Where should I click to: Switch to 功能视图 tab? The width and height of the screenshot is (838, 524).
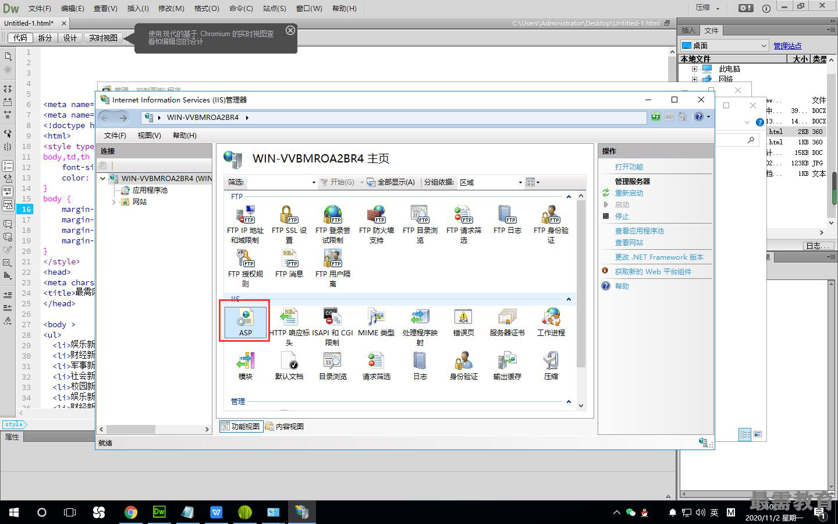click(241, 426)
